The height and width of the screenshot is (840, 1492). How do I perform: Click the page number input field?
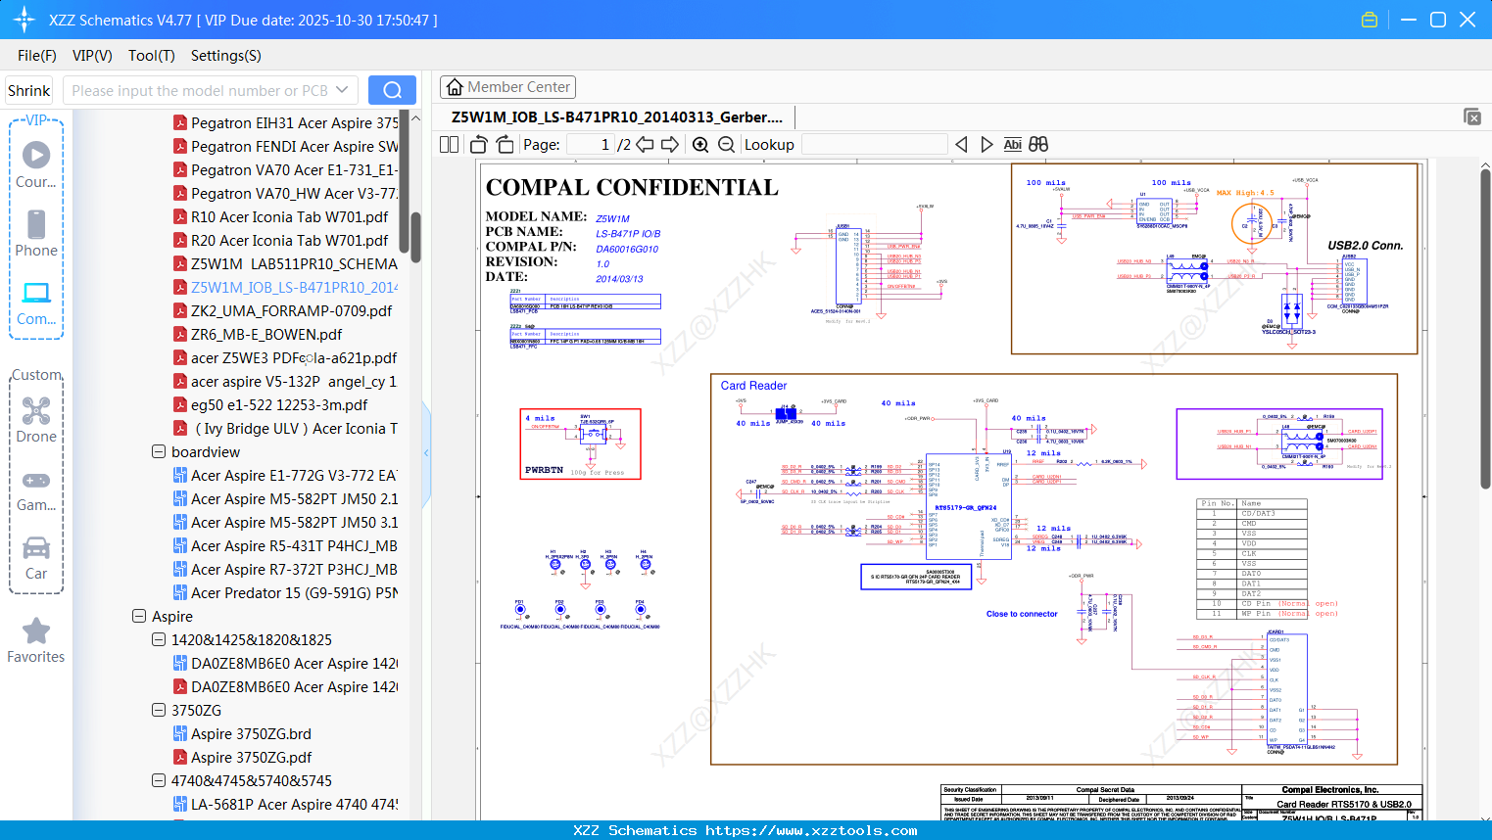pos(591,145)
